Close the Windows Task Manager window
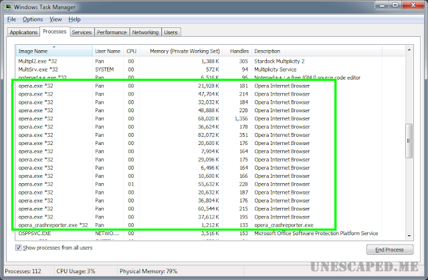428x280 pixels. [413, 5]
